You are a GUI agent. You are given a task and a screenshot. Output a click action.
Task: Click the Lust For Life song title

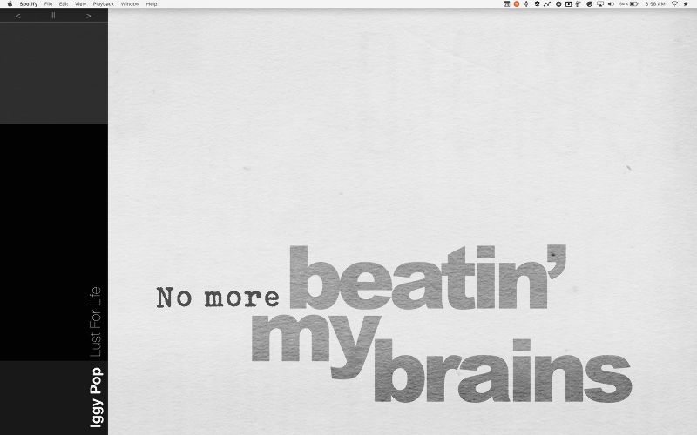[x=97, y=322]
